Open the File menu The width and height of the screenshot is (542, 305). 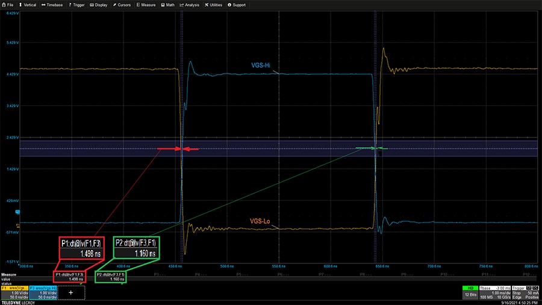pos(8,5)
